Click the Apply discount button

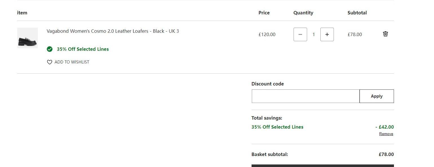377,96
